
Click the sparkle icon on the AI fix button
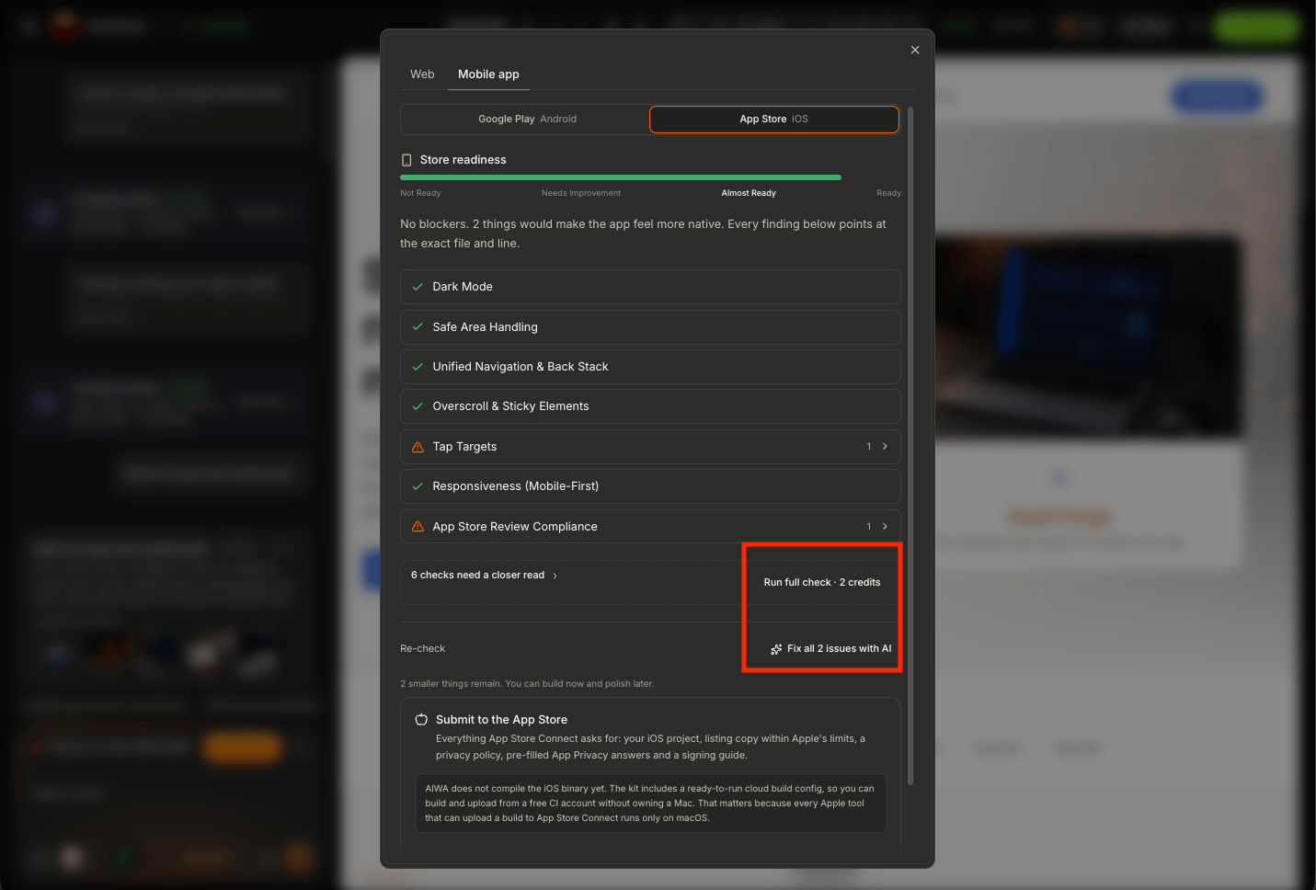pyautogui.click(x=776, y=649)
